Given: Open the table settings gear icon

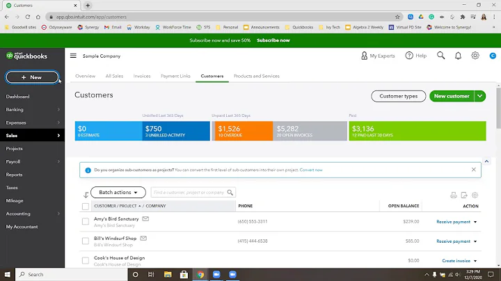Looking at the screenshot, I should point(475,195).
